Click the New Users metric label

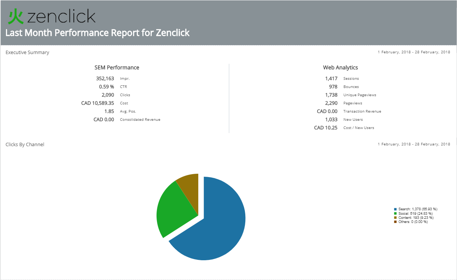pos(353,120)
